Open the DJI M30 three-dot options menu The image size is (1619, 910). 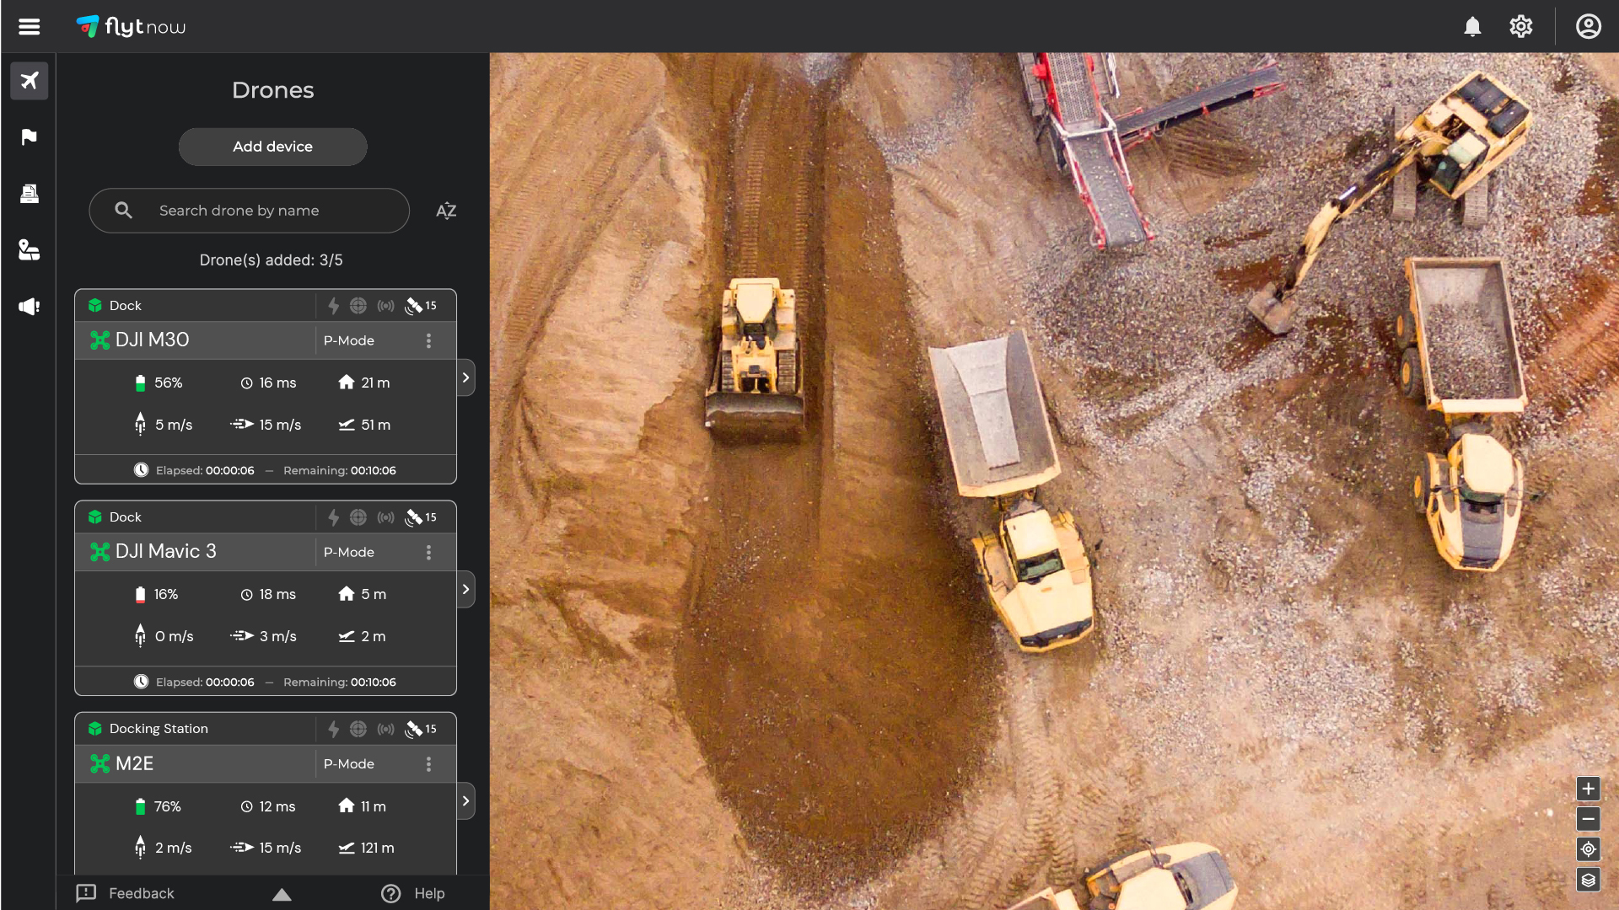[428, 340]
